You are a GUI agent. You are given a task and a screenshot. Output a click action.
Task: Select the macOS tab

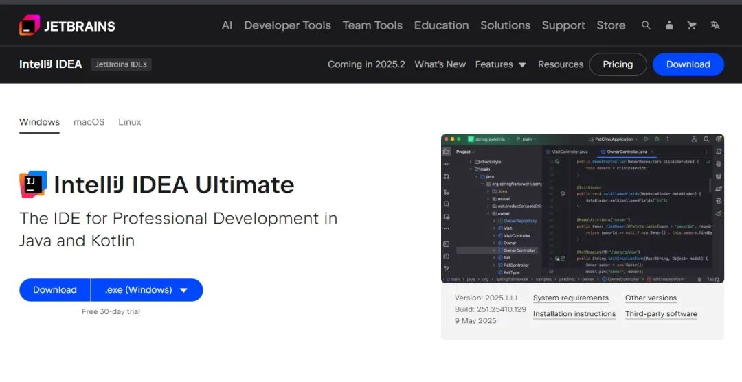click(89, 122)
